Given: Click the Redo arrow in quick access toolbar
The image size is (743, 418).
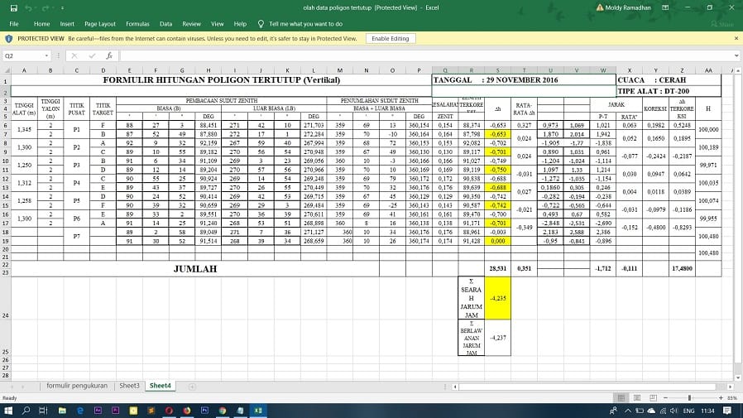Looking at the screenshot, I should pos(46,8).
